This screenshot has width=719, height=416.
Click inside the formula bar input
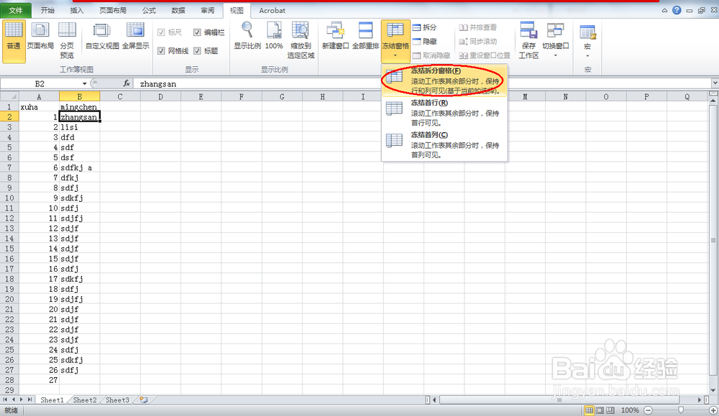tap(422, 84)
